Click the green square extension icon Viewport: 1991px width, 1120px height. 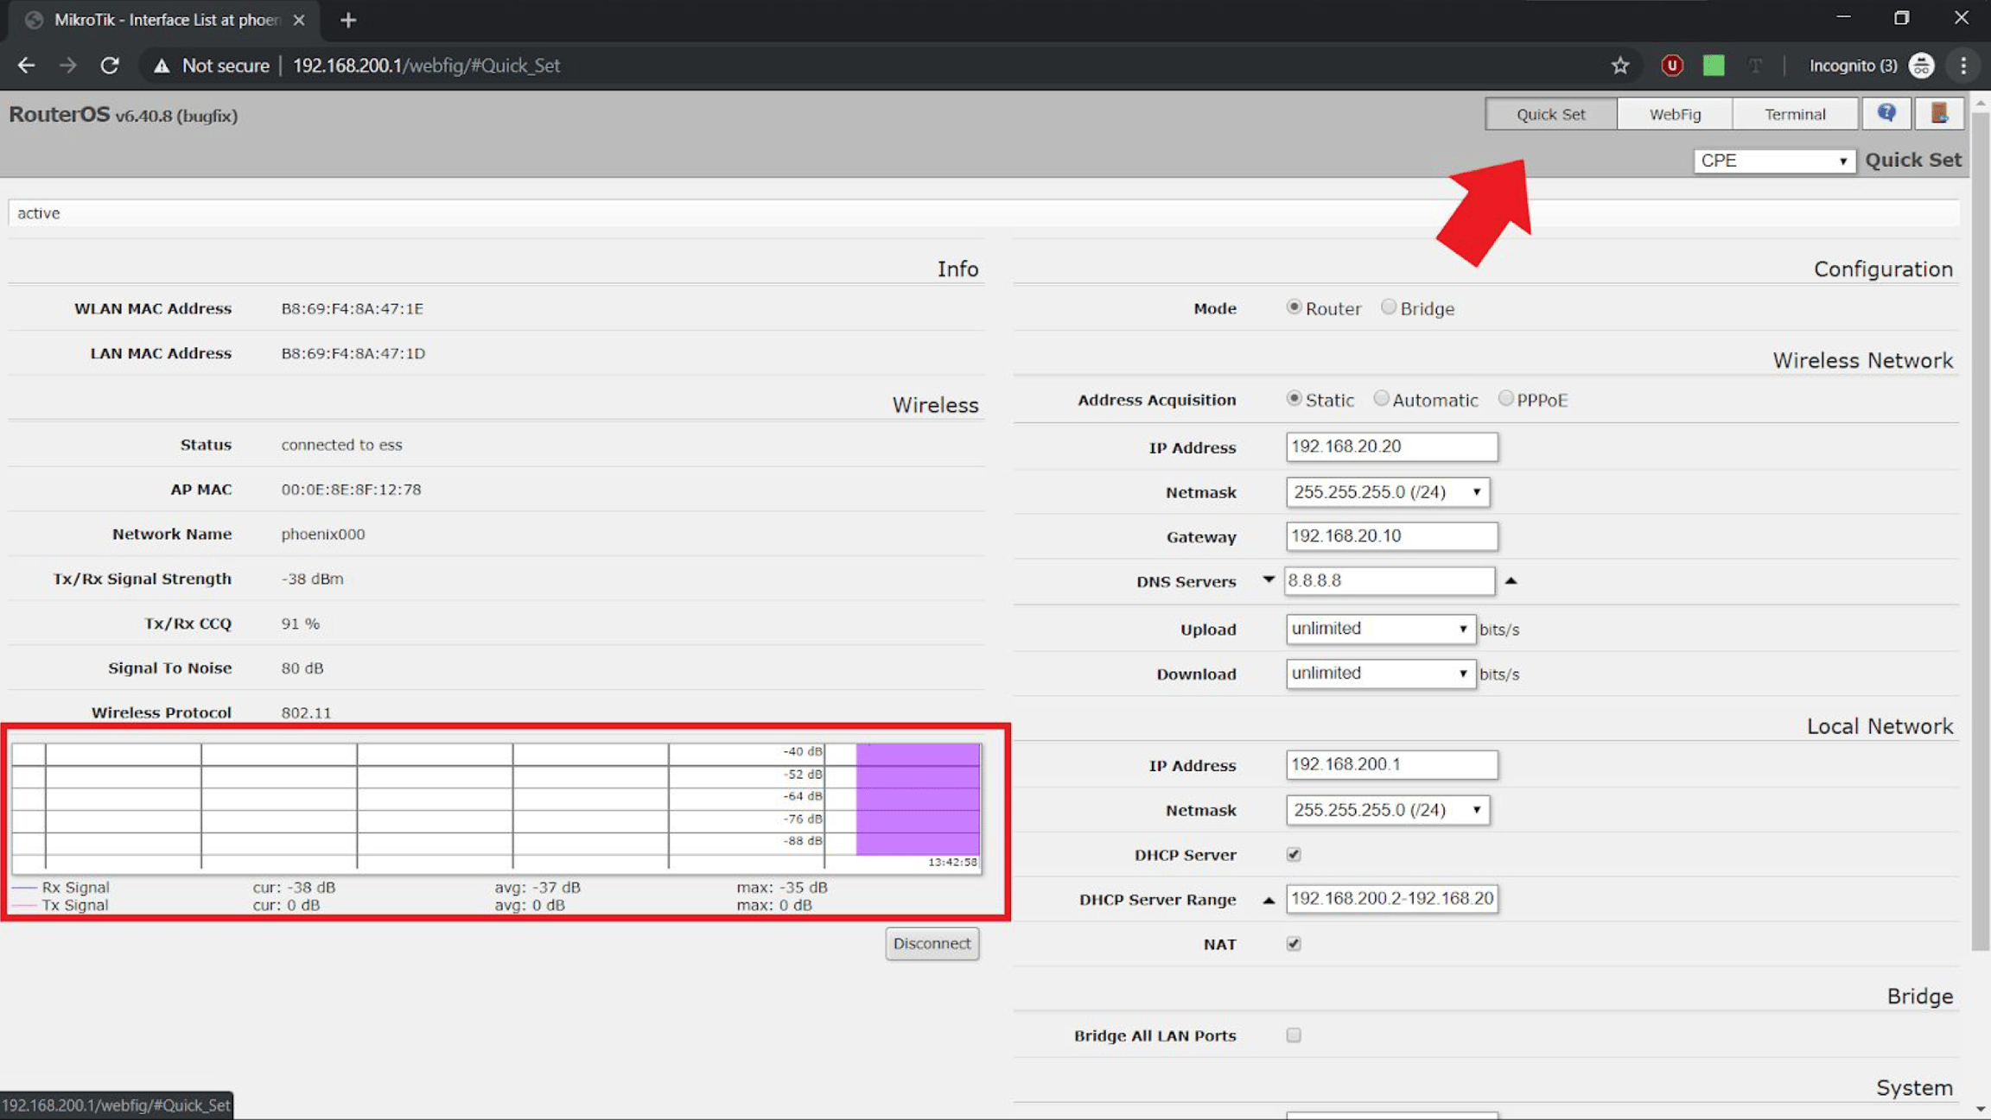coord(1714,66)
